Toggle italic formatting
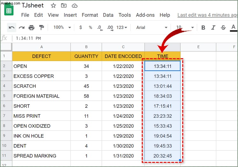This screenshot has width=238, height=167. click(x=213, y=28)
